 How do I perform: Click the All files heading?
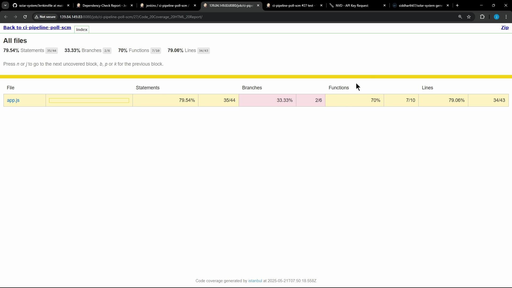pos(15,41)
